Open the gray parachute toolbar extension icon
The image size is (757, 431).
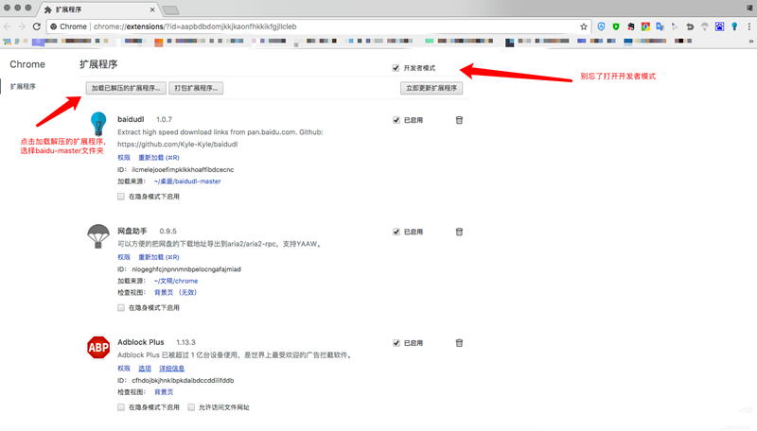(705, 26)
